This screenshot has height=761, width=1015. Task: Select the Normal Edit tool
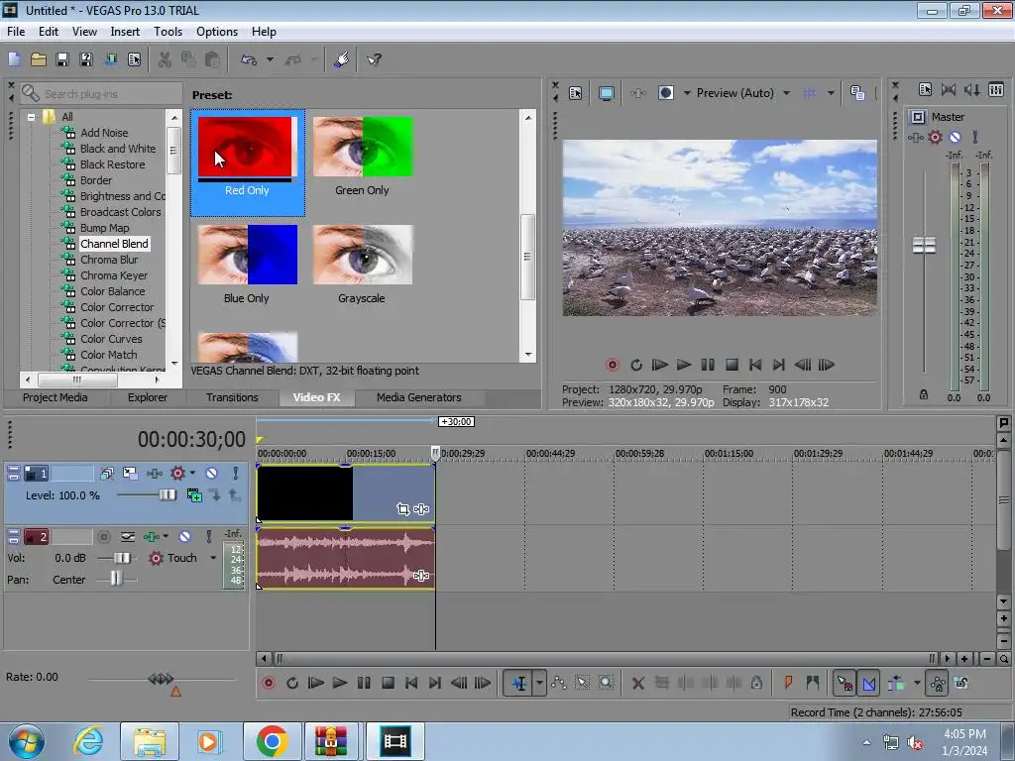coord(519,683)
